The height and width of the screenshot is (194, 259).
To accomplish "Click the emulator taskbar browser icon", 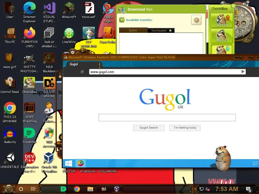I will point(81,163).
